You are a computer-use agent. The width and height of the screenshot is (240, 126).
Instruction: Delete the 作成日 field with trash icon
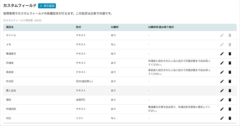(x=230, y=82)
